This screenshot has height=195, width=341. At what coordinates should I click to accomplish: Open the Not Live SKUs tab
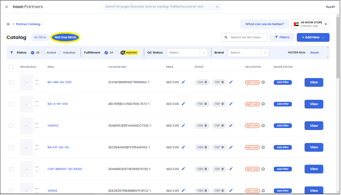(65, 37)
